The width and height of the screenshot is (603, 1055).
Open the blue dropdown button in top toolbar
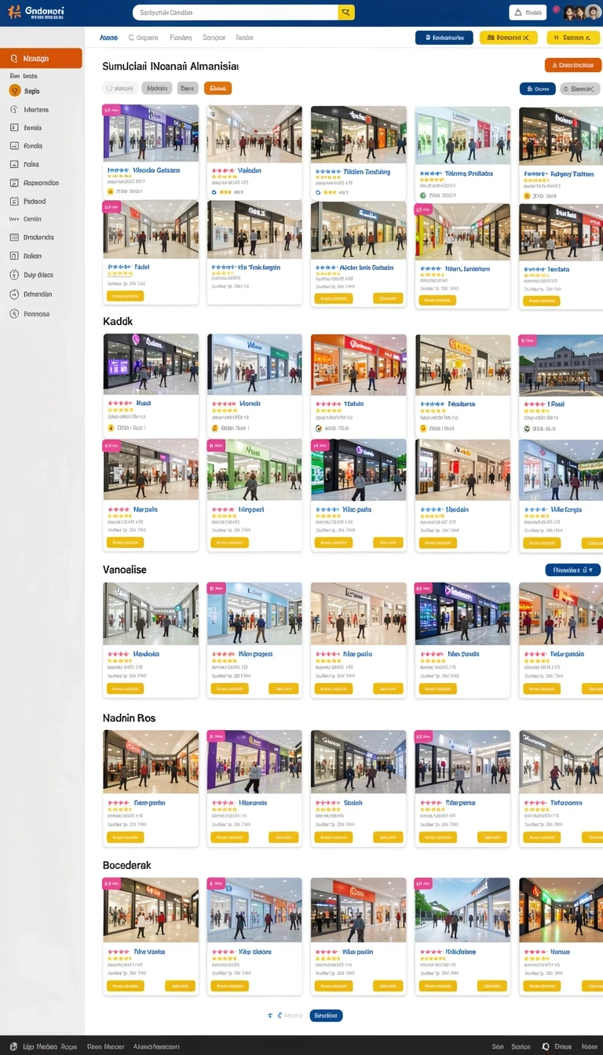coord(444,37)
